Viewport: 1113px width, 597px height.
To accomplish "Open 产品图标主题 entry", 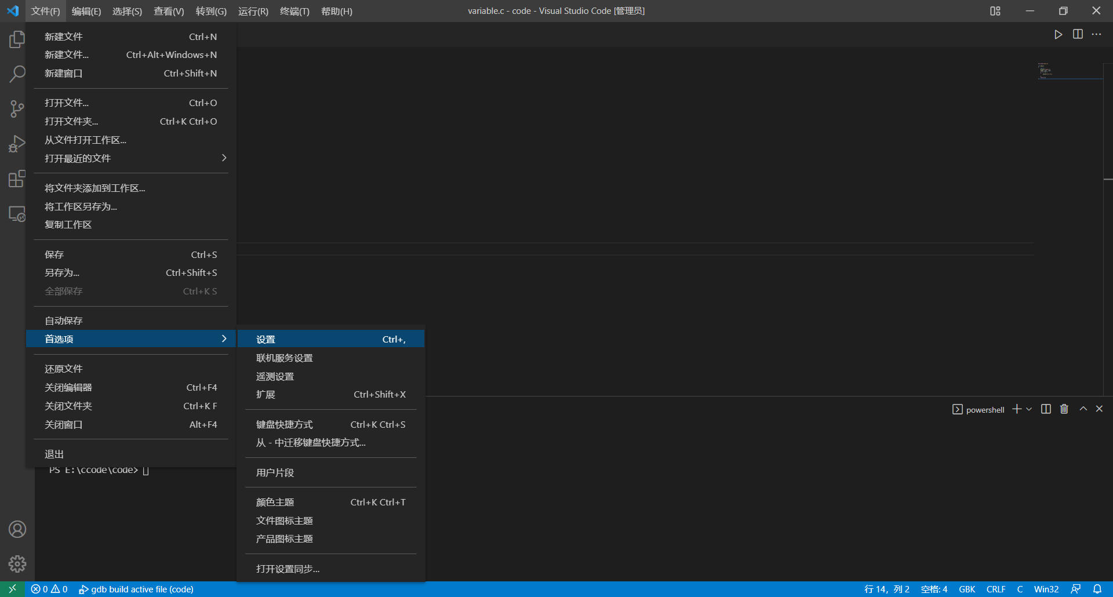I will coord(331,539).
